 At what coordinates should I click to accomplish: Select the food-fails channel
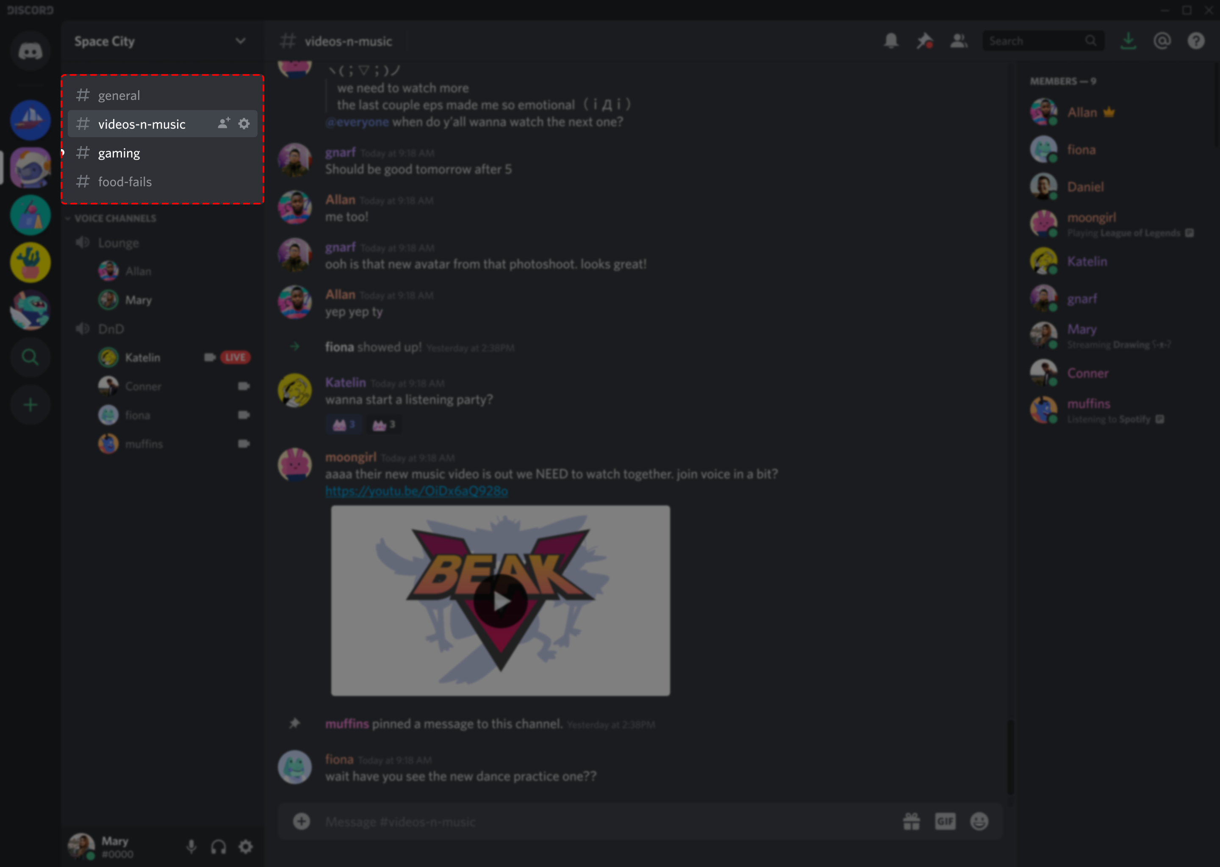(x=125, y=181)
